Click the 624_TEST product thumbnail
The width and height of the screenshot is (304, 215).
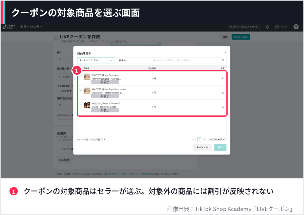click(87, 91)
